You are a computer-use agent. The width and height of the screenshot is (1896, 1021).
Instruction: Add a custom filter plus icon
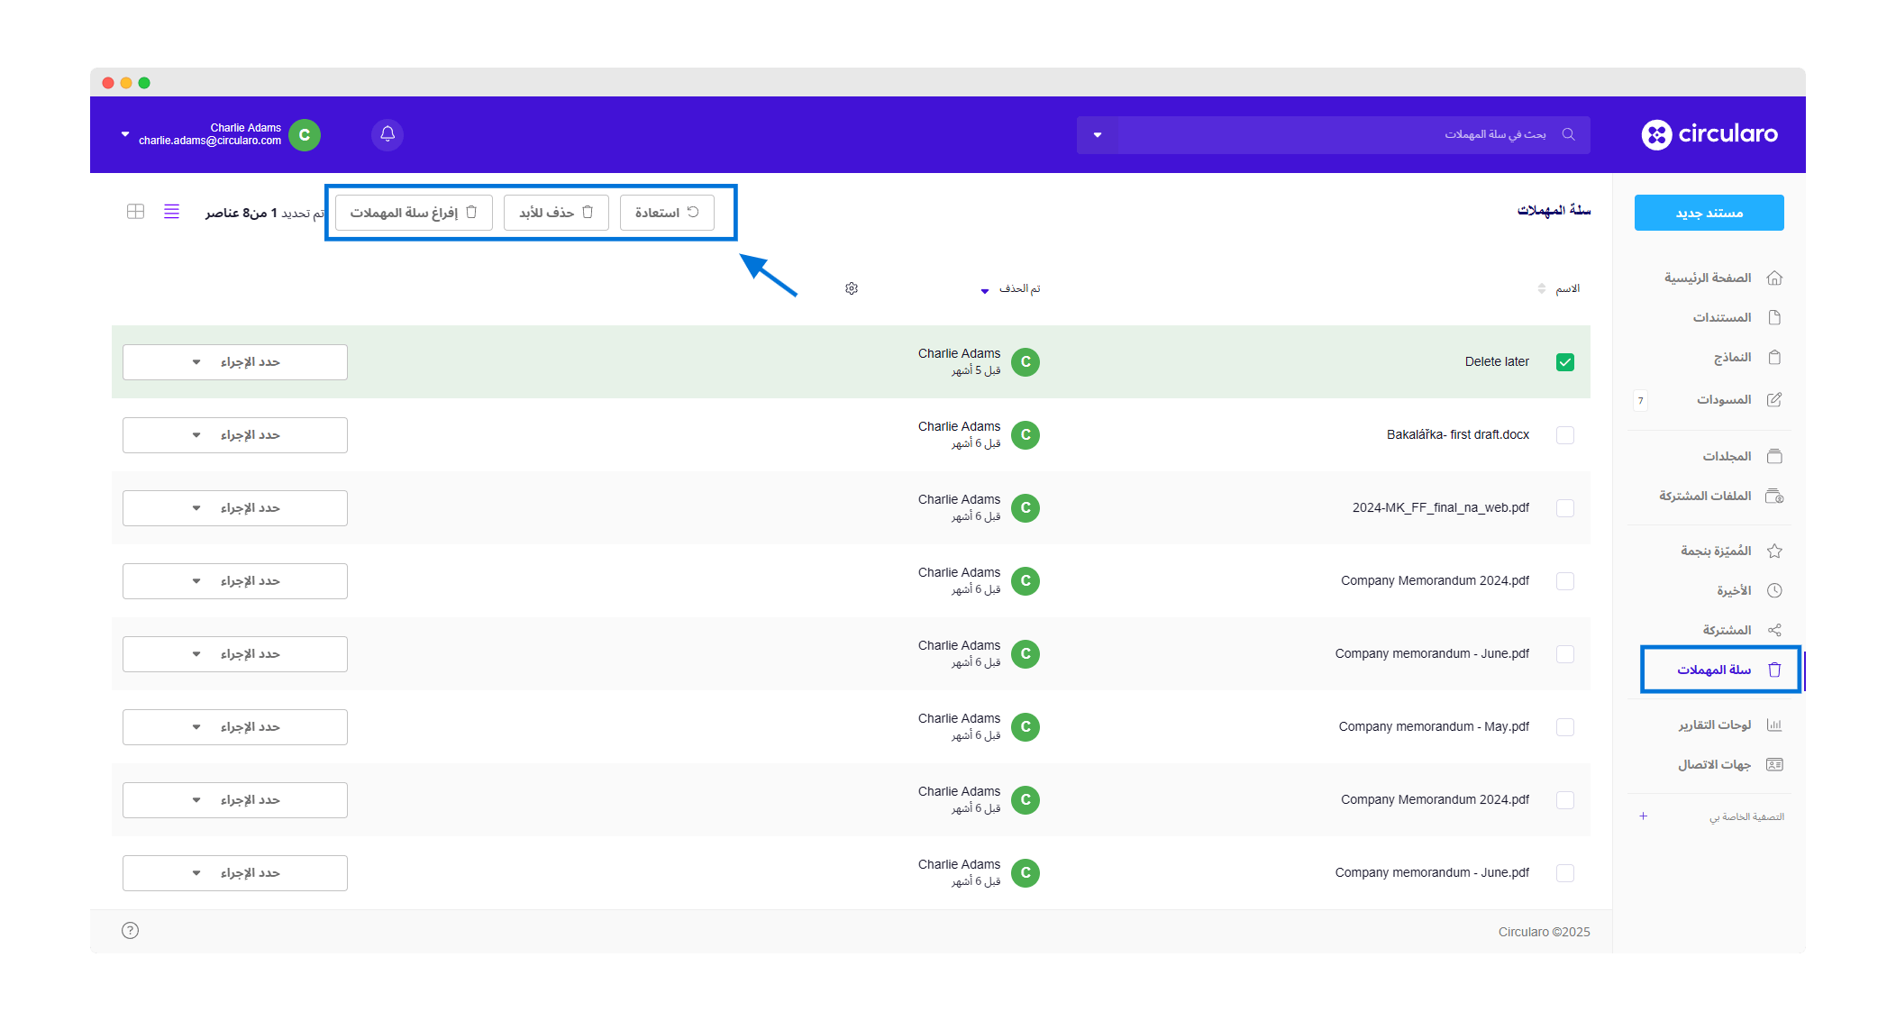click(x=1643, y=816)
